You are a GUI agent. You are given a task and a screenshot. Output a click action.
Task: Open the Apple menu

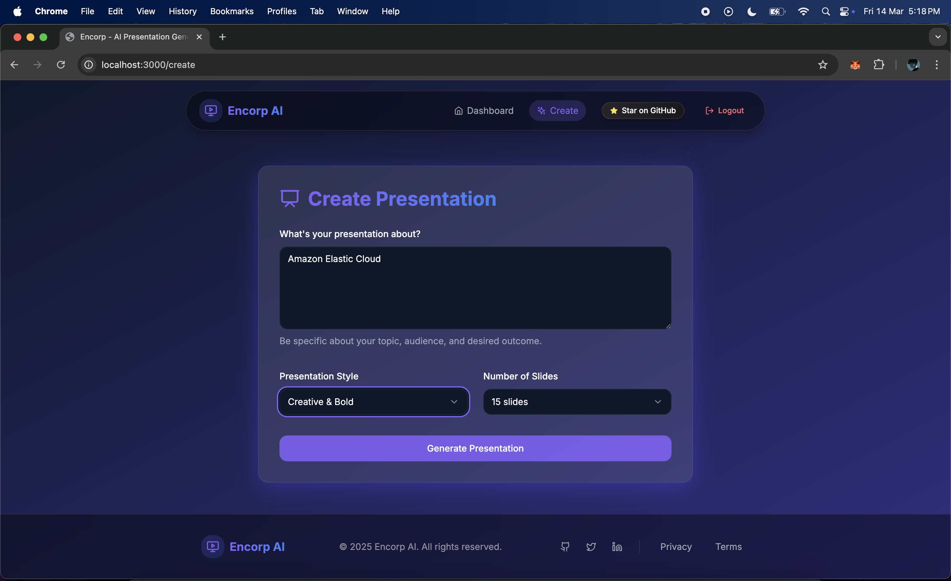(x=17, y=11)
